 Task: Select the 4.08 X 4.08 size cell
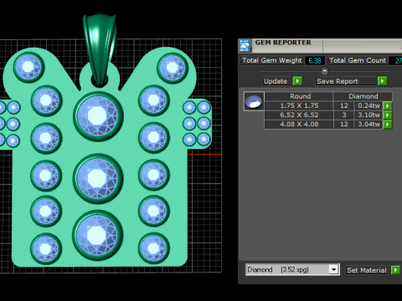pyautogui.click(x=299, y=125)
